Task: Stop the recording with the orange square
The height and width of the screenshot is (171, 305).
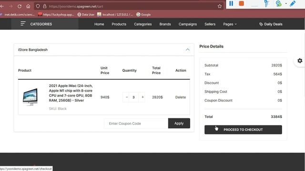Action: tap(242, 3)
